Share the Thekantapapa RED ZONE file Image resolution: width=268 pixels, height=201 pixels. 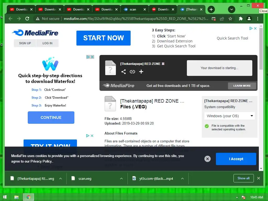point(124,72)
